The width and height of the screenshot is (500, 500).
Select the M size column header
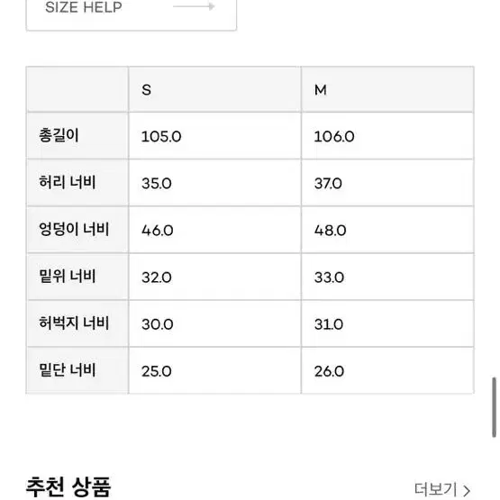click(387, 89)
